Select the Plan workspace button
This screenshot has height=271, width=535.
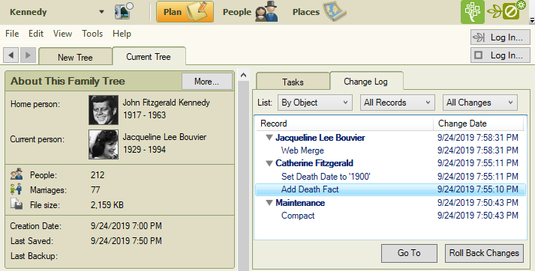[x=185, y=12]
